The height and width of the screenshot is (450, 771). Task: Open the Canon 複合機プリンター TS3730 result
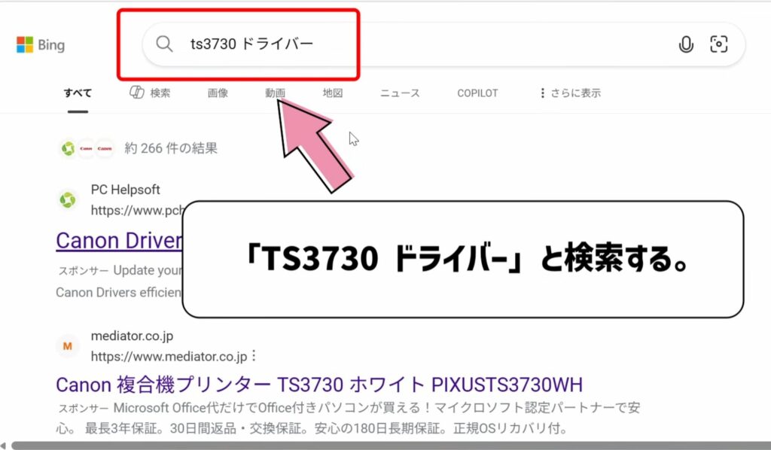[316, 385]
